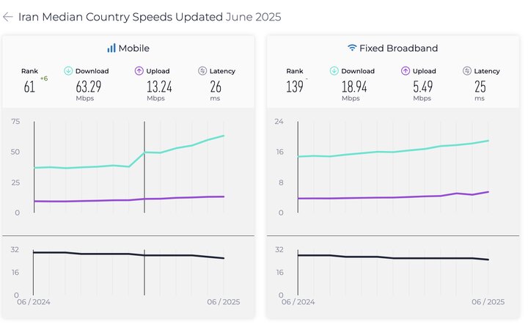The height and width of the screenshot is (327, 528).
Task: Click the back arrow beside Iran title
Action: point(8,17)
